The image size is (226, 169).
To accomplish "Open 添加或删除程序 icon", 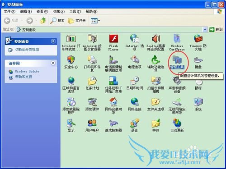I will click(71, 102).
